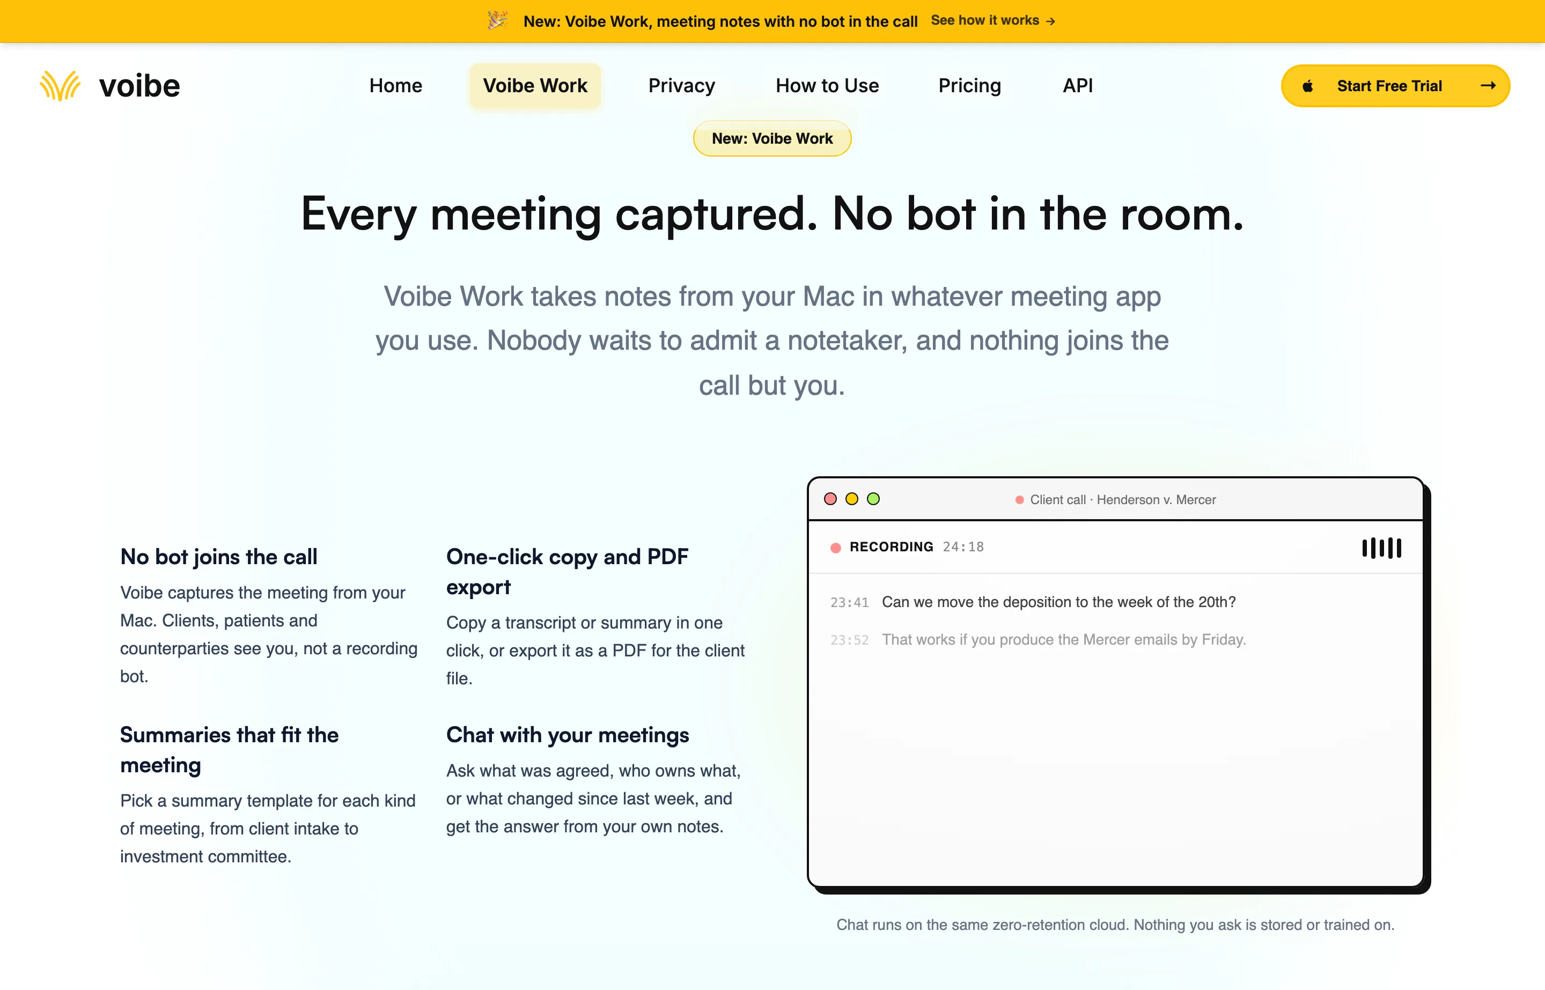The width and height of the screenshot is (1545, 990).
Task: Click the audio waveform bars icon
Action: click(1382, 548)
